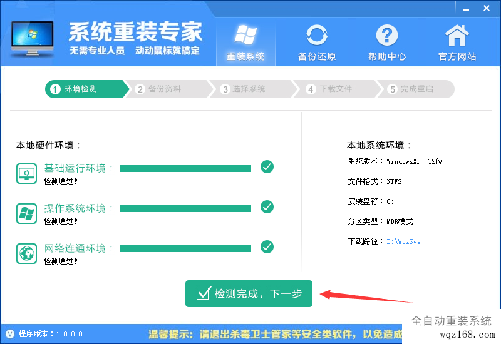Viewport: 501px width, 344px height.
Task: Click the 操作系统环境 Windows icon
Action: click(26, 213)
